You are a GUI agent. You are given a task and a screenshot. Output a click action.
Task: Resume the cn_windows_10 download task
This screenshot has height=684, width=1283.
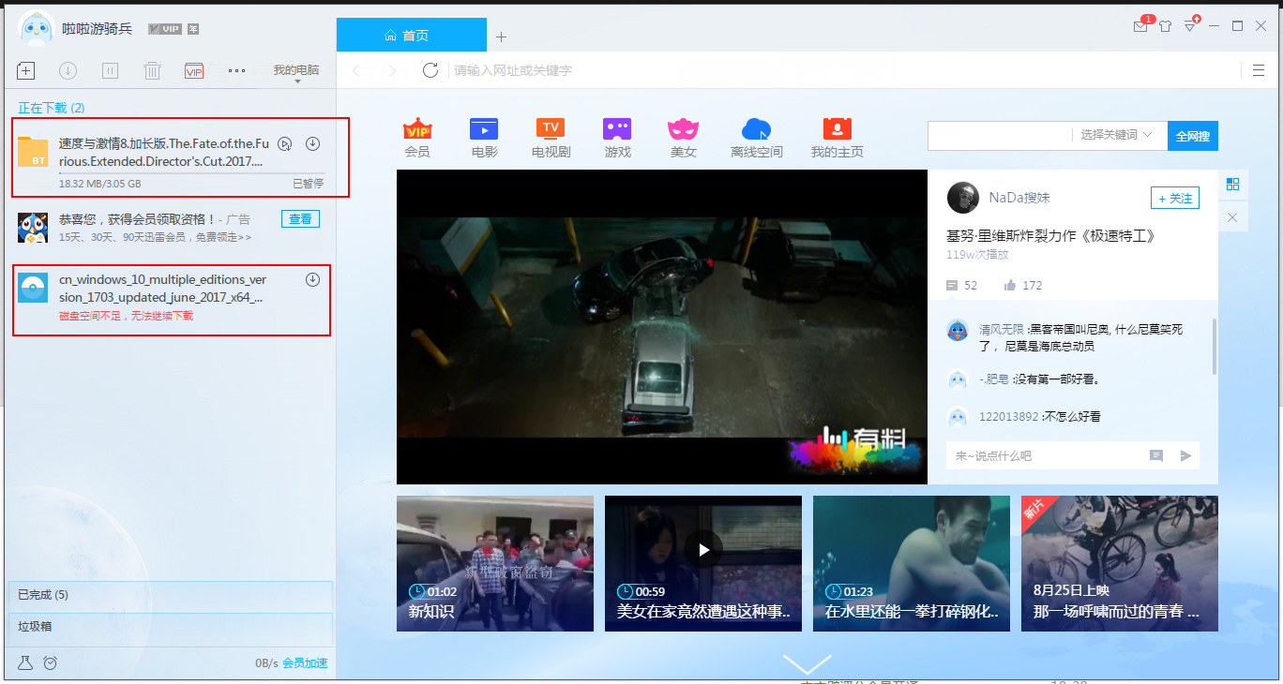[313, 279]
